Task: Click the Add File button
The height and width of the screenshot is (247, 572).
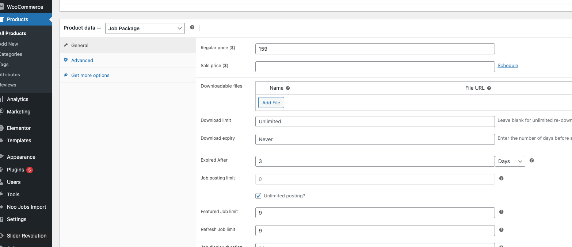Action: [x=271, y=103]
